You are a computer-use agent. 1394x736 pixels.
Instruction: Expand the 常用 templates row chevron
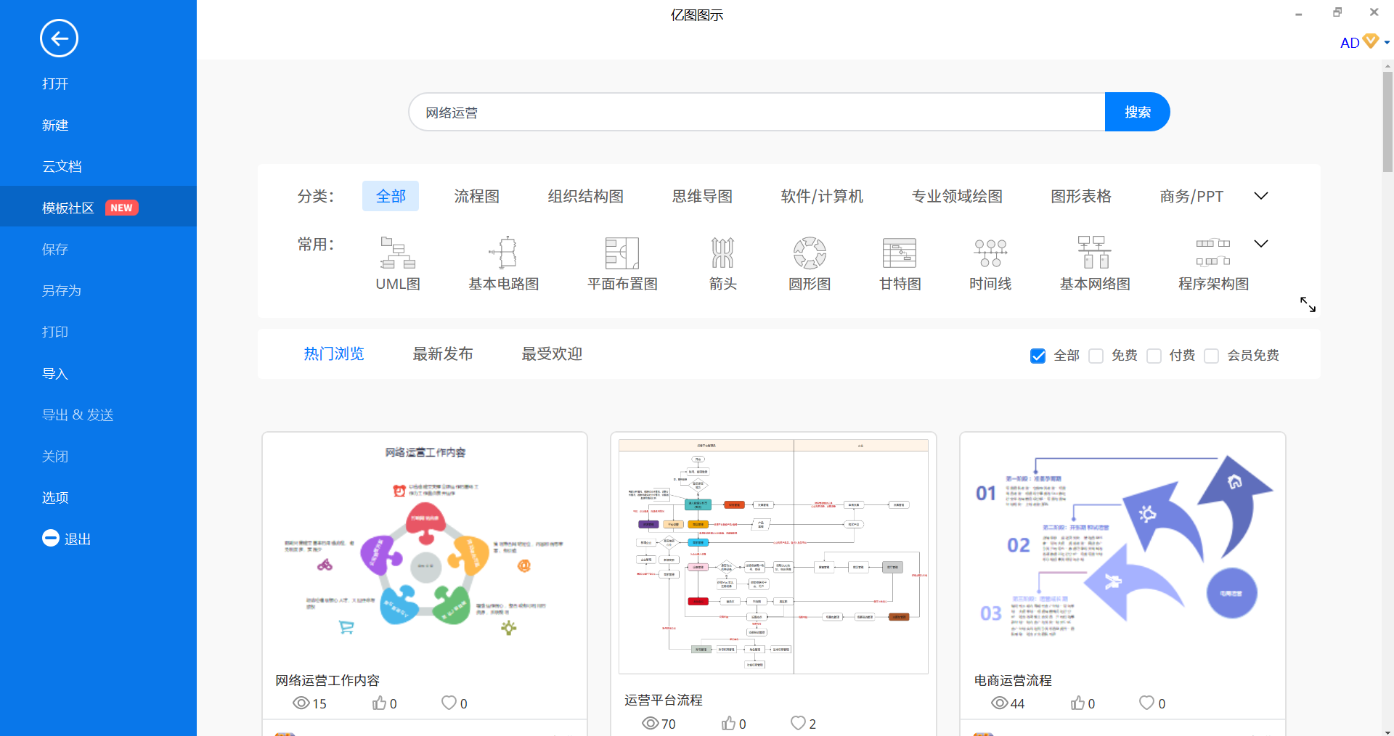(1261, 244)
